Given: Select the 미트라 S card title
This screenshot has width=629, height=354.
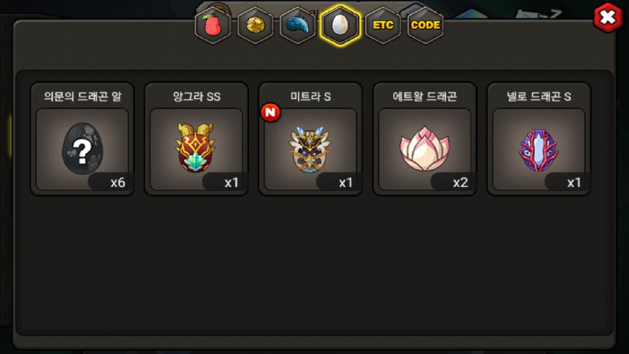Looking at the screenshot, I should click(311, 96).
